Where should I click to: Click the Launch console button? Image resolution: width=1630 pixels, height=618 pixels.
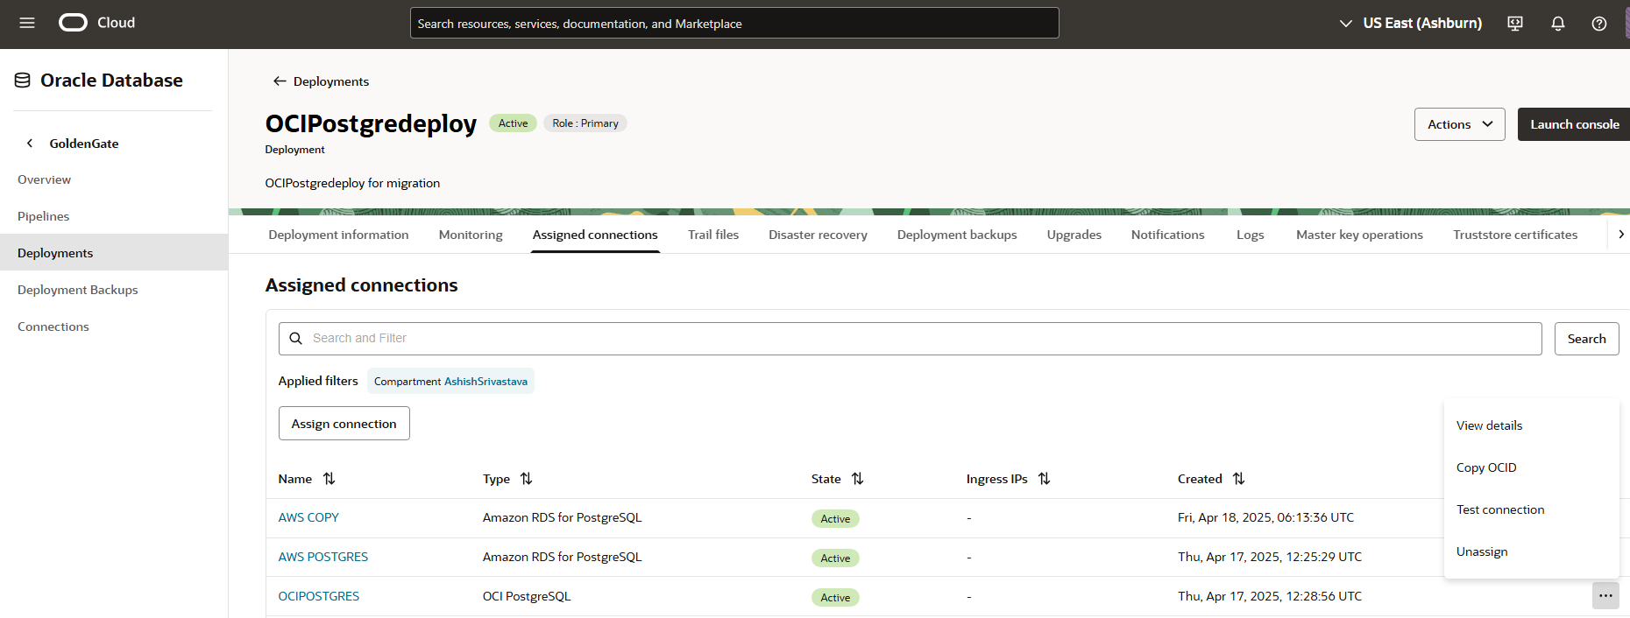tap(1574, 124)
